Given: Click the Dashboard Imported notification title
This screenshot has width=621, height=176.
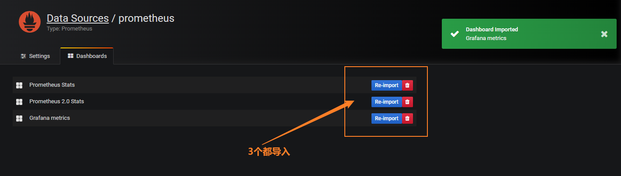Looking at the screenshot, I should click(492, 30).
